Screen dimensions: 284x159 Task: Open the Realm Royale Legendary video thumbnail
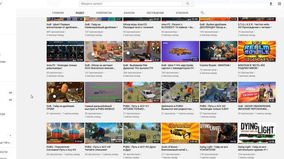tap(257, 51)
